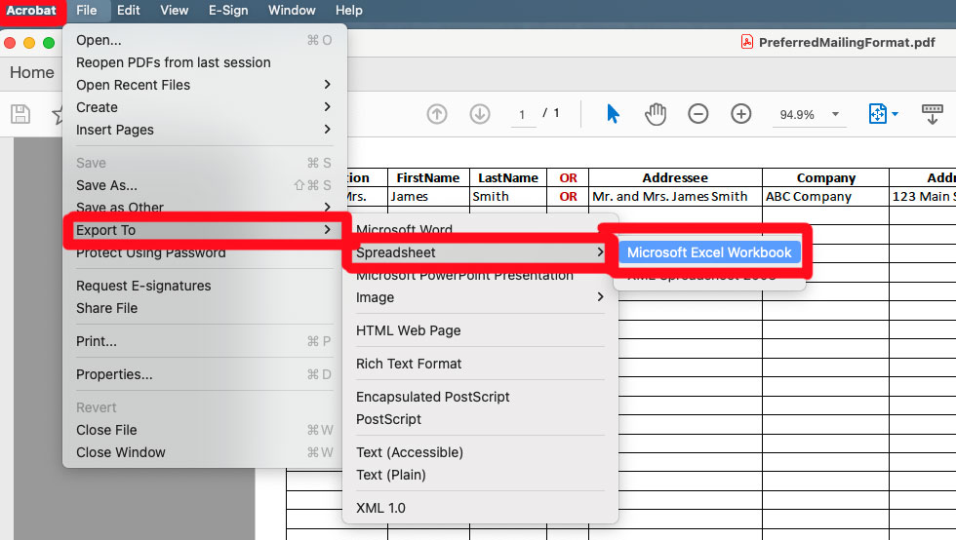The image size is (956, 540).
Task: Click the page number input field
Action: (x=522, y=115)
